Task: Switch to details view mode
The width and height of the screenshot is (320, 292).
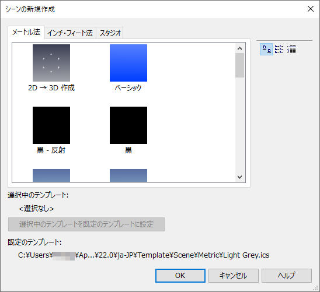Action: [x=291, y=50]
